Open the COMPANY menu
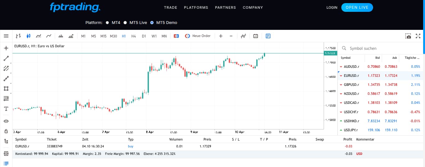Viewport: 425px width, 167px height. click(x=253, y=7)
